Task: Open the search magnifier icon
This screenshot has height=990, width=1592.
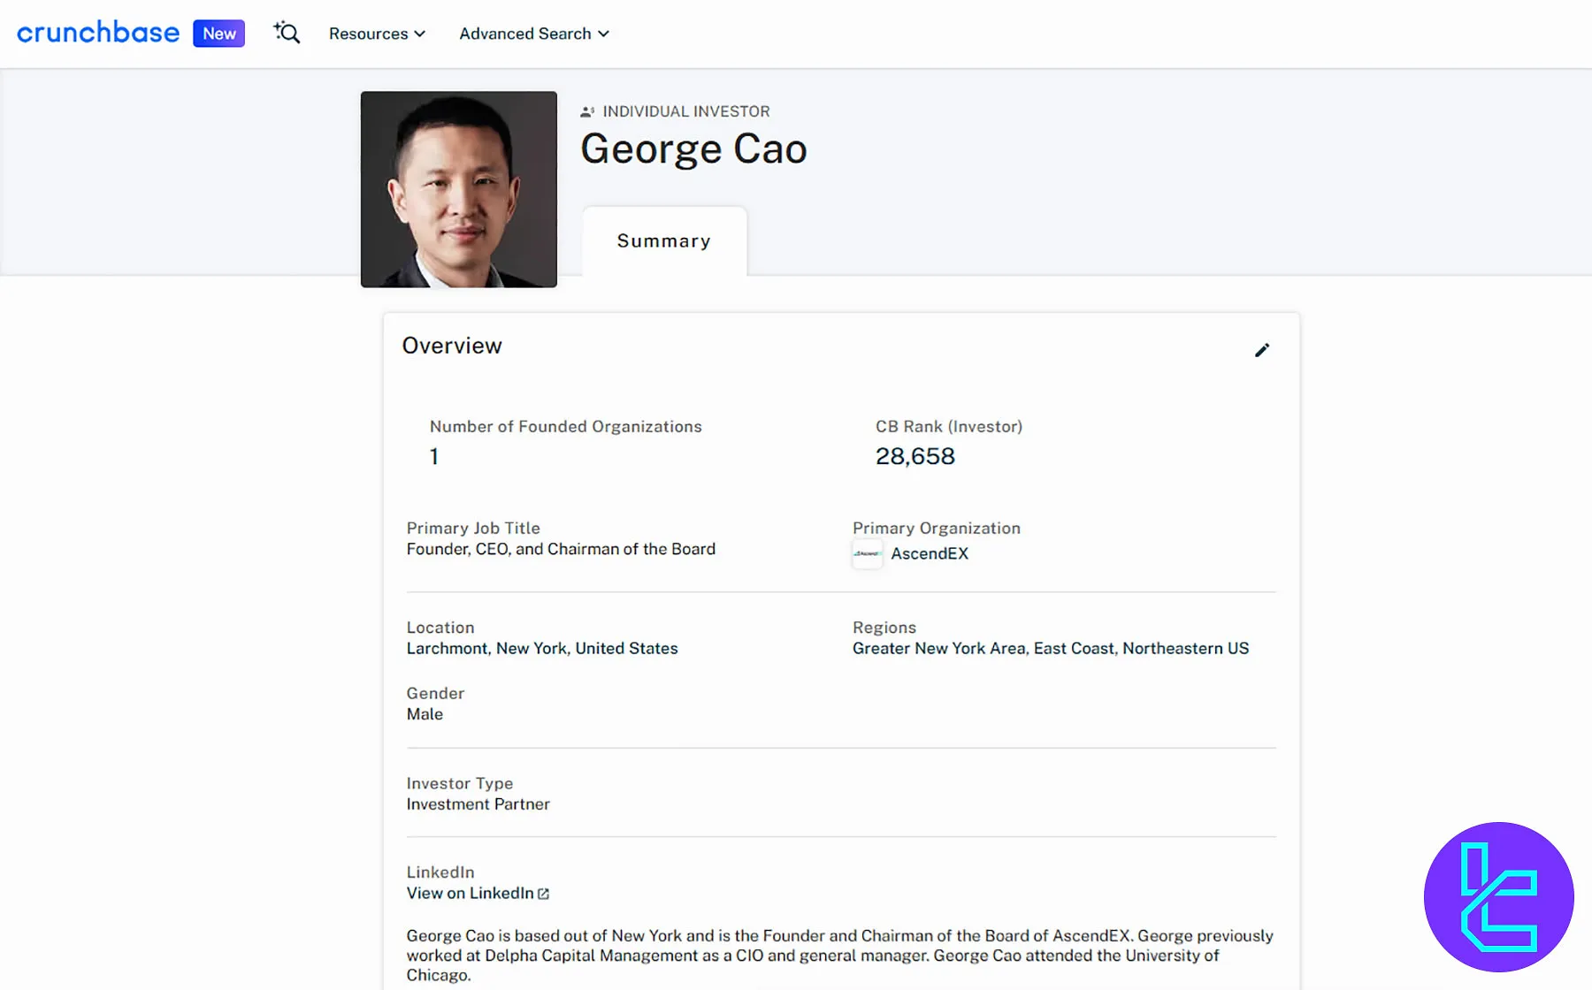Action: (x=287, y=33)
